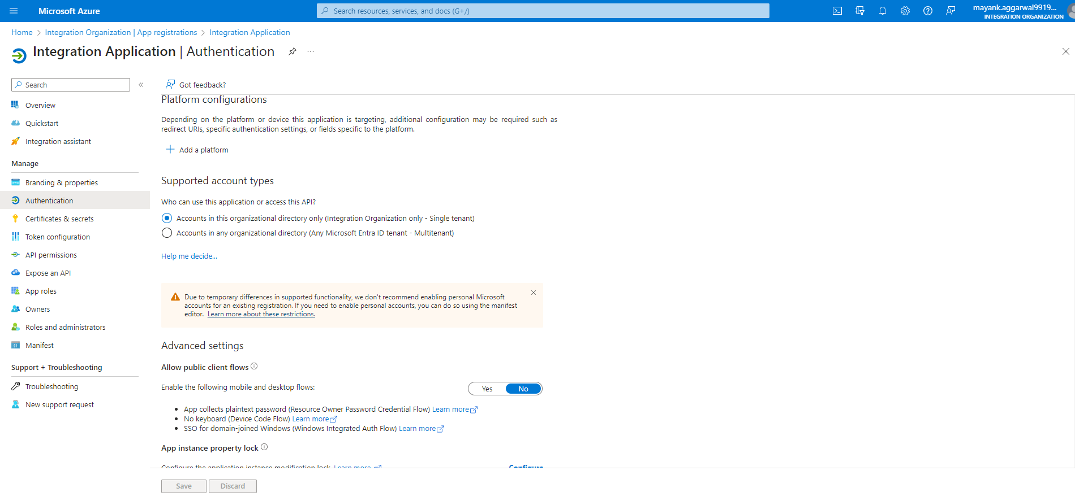Open the more options ellipsis beside title
The image size is (1075, 501).
[311, 51]
